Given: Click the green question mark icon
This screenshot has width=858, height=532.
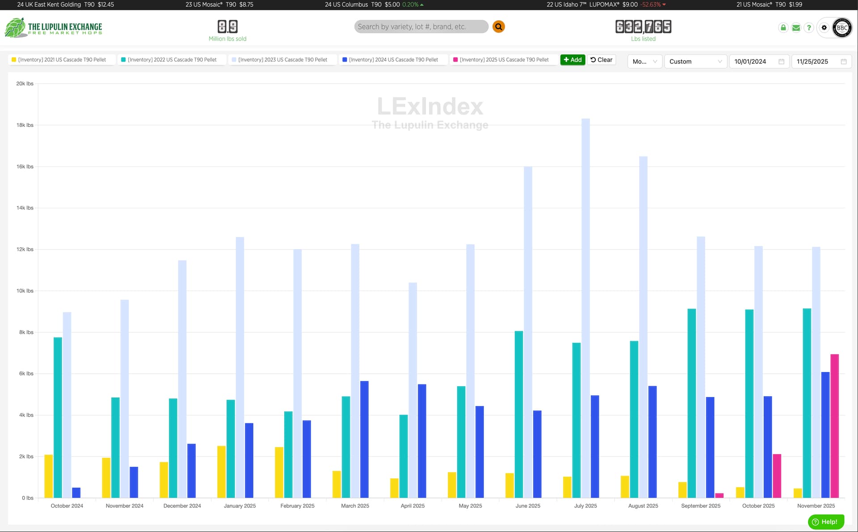Looking at the screenshot, I should [x=808, y=28].
